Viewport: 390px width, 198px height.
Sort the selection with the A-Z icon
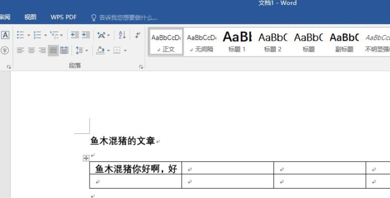(122, 35)
